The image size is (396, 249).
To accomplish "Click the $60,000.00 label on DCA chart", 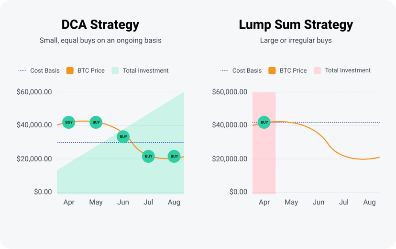I will [x=34, y=92].
